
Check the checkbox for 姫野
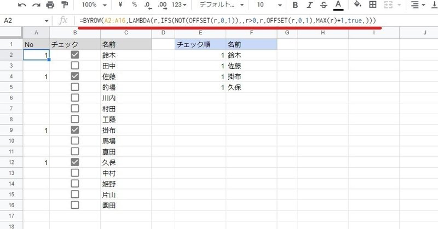pyautogui.click(x=75, y=184)
